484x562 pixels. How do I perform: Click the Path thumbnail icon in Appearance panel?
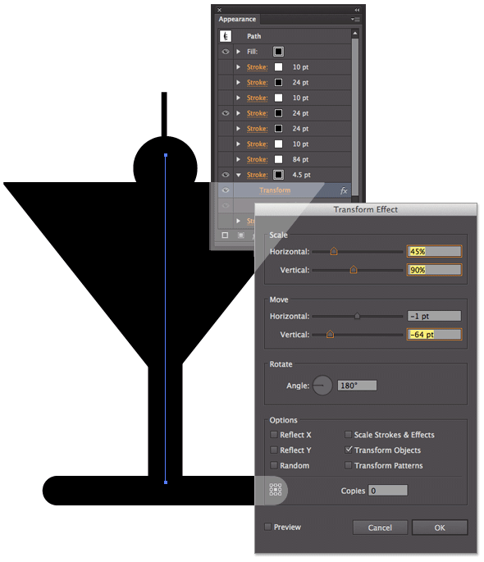tap(226, 36)
